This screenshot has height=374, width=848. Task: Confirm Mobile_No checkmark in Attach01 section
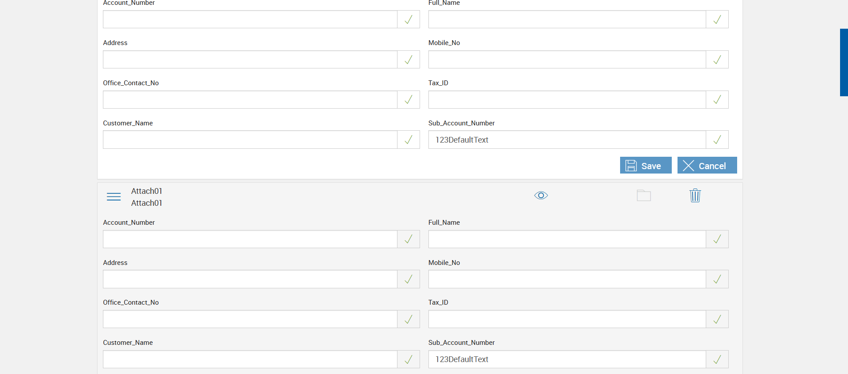pos(717,279)
